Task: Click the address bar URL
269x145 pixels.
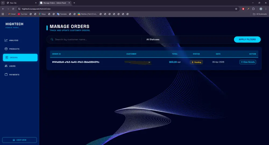Action: (x=36, y=9)
